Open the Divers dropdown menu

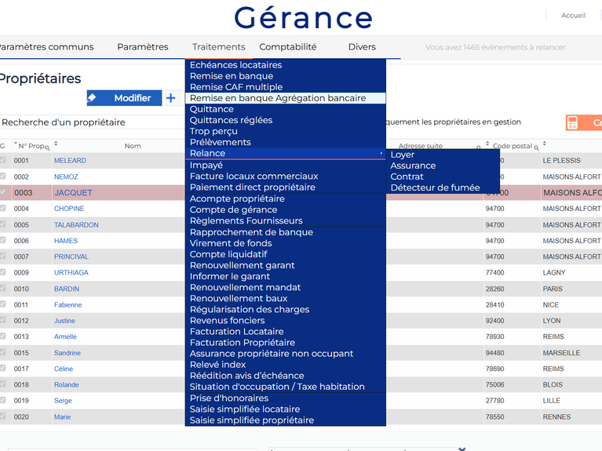(362, 47)
